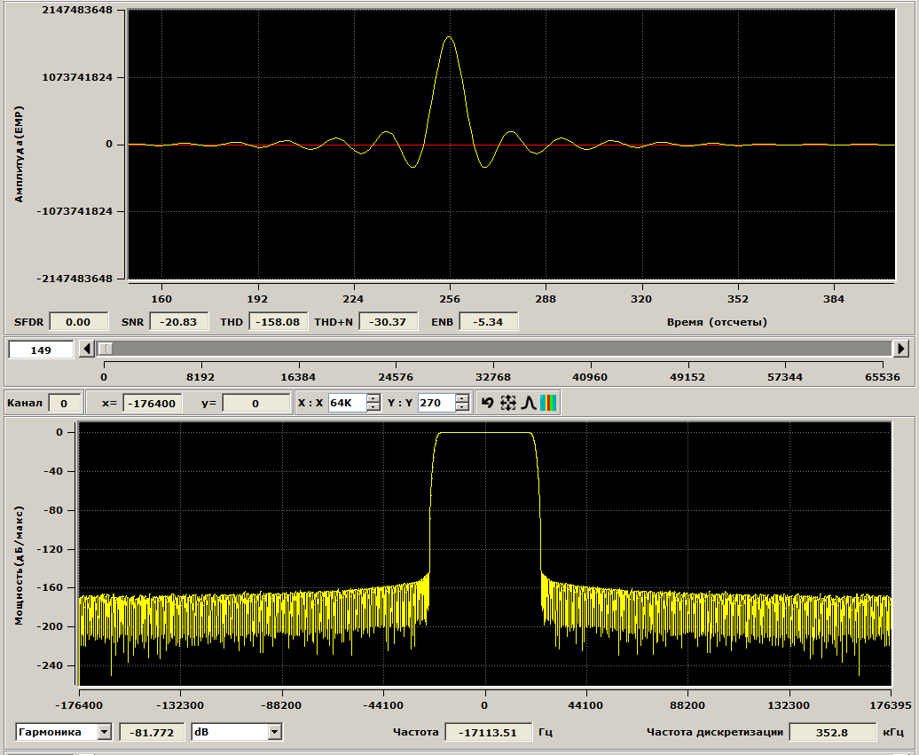Click the 256 time axis label

tap(450, 299)
